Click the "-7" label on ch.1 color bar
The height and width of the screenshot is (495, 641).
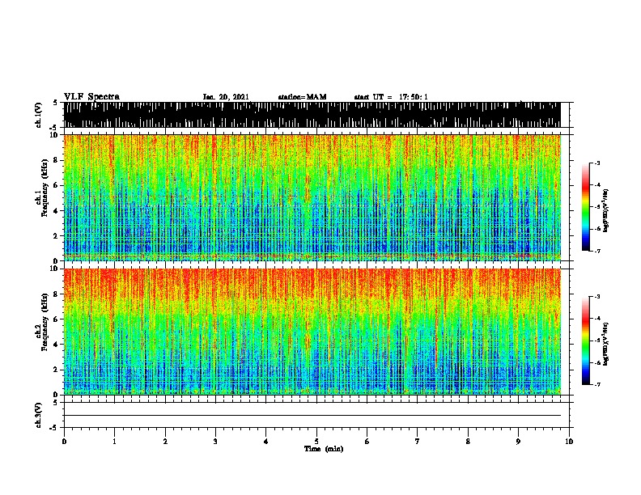(596, 251)
